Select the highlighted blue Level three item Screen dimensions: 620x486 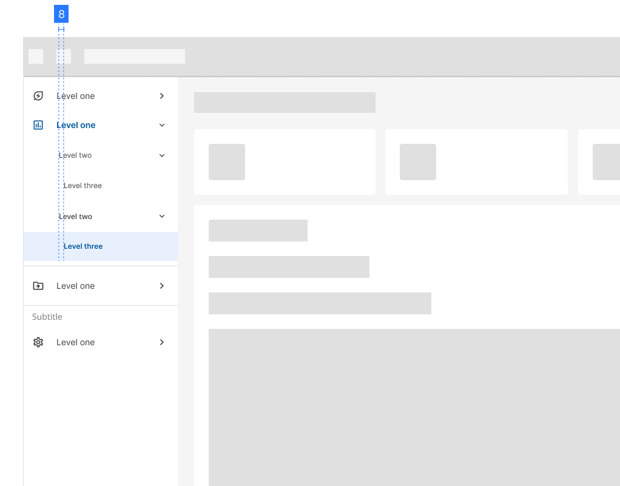[x=83, y=246]
